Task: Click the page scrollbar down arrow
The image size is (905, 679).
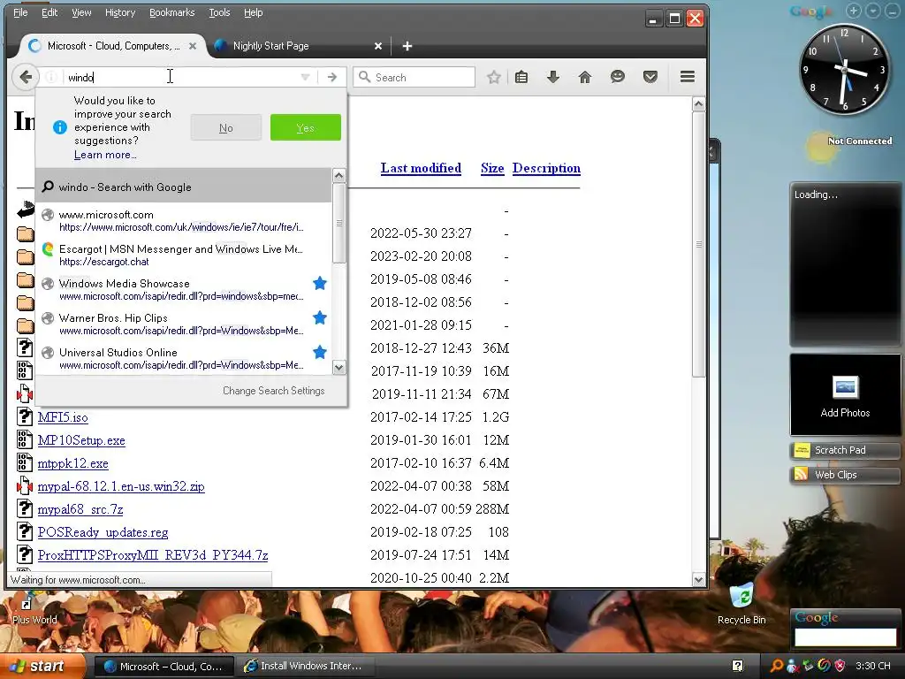Action: click(x=698, y=580)
